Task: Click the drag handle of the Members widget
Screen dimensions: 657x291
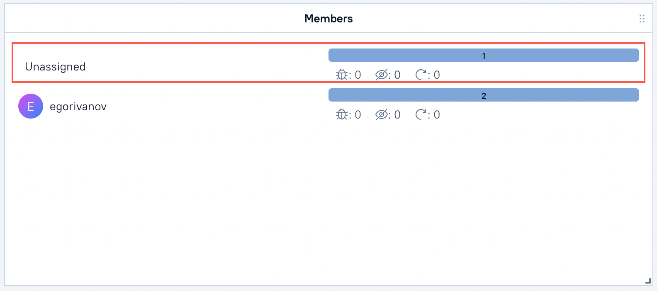Action: pyautogui.click(x=642, y=19)
